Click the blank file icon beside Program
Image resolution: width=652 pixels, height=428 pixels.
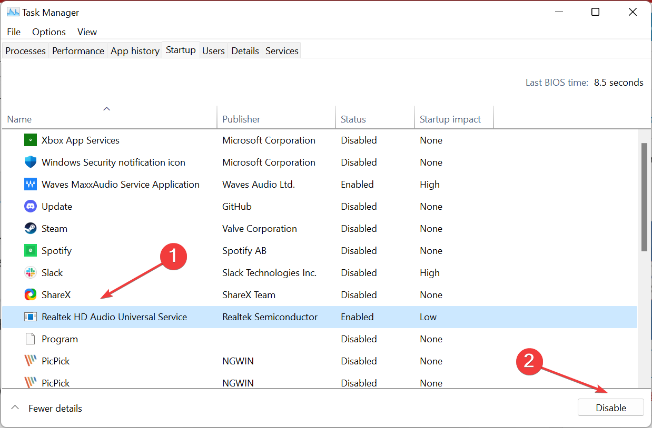pos(31,339)
